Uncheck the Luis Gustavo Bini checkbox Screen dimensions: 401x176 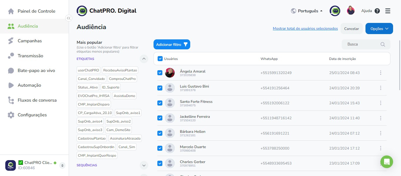160,88
